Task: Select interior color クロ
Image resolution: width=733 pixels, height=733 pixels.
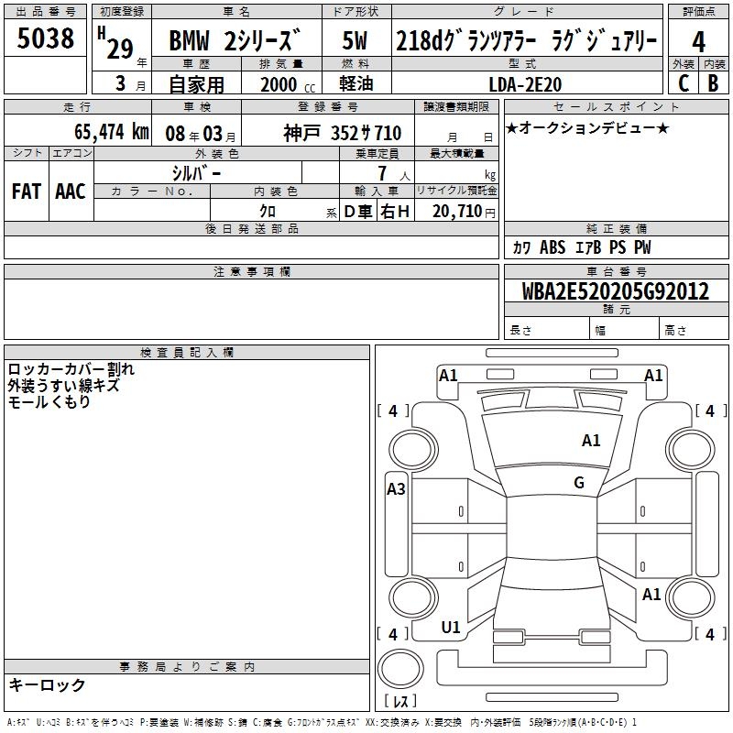Action: click(x=268, y=211)
